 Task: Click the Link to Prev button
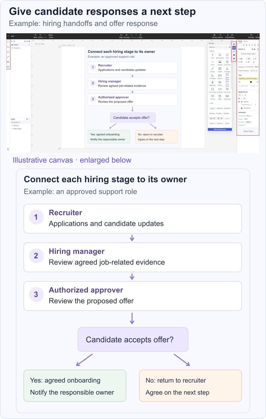39,44
